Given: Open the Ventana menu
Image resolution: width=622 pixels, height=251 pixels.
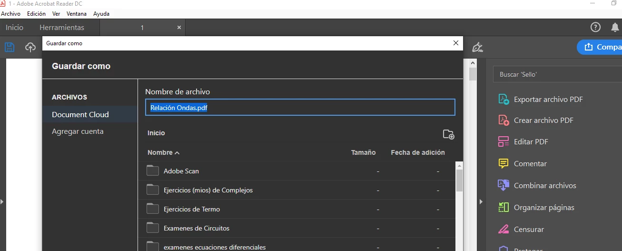Looking at the screenshot, I should point(77,14).
